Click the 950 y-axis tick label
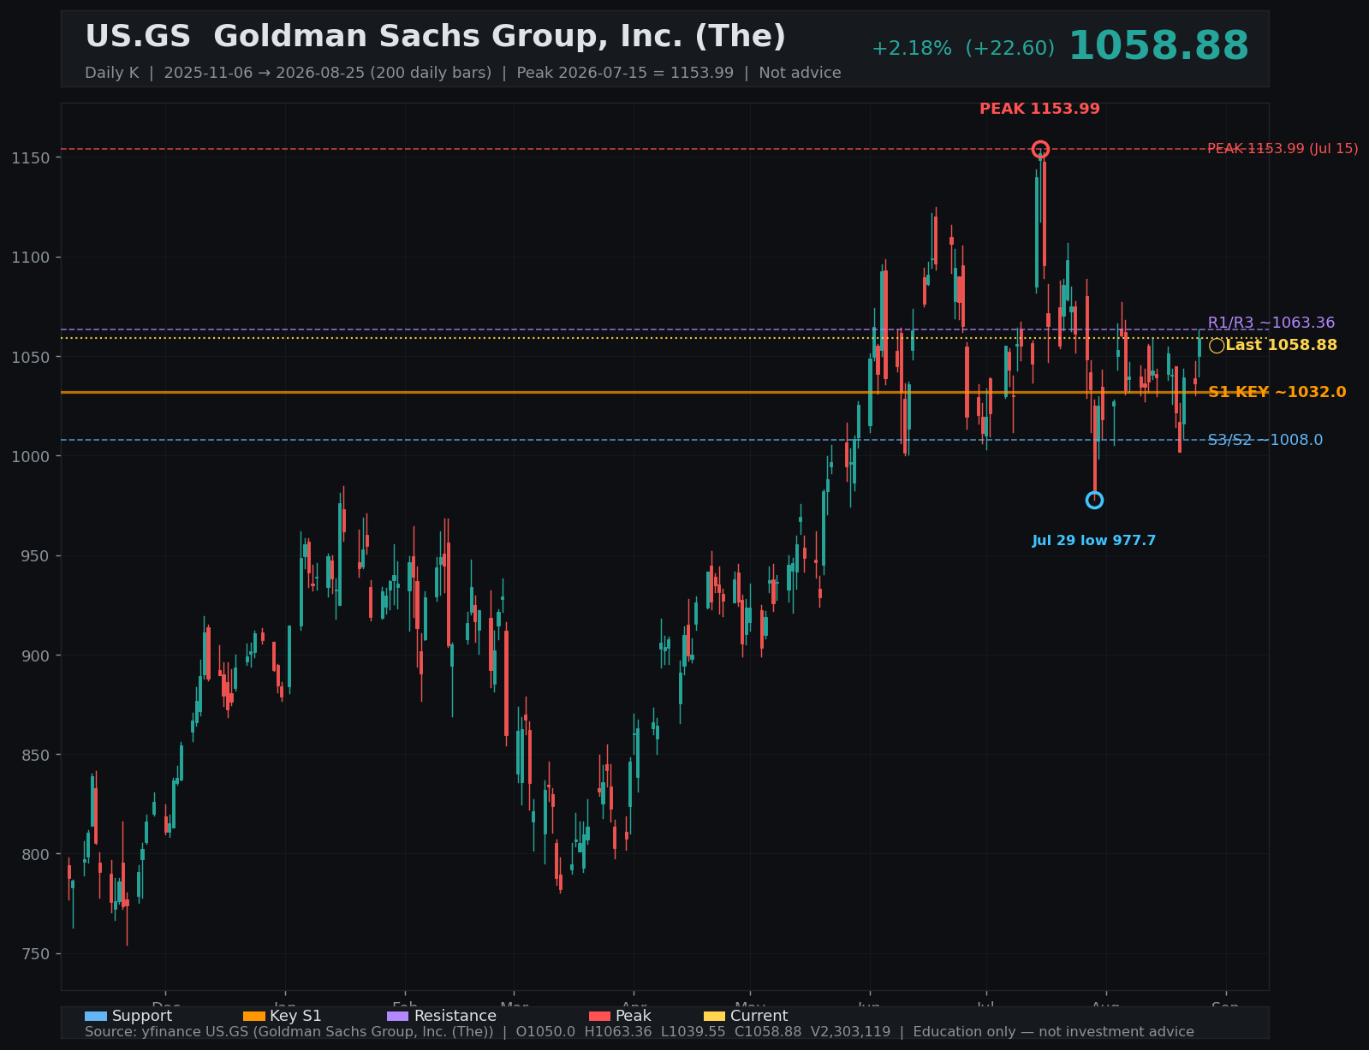 [x=35, y=556]
